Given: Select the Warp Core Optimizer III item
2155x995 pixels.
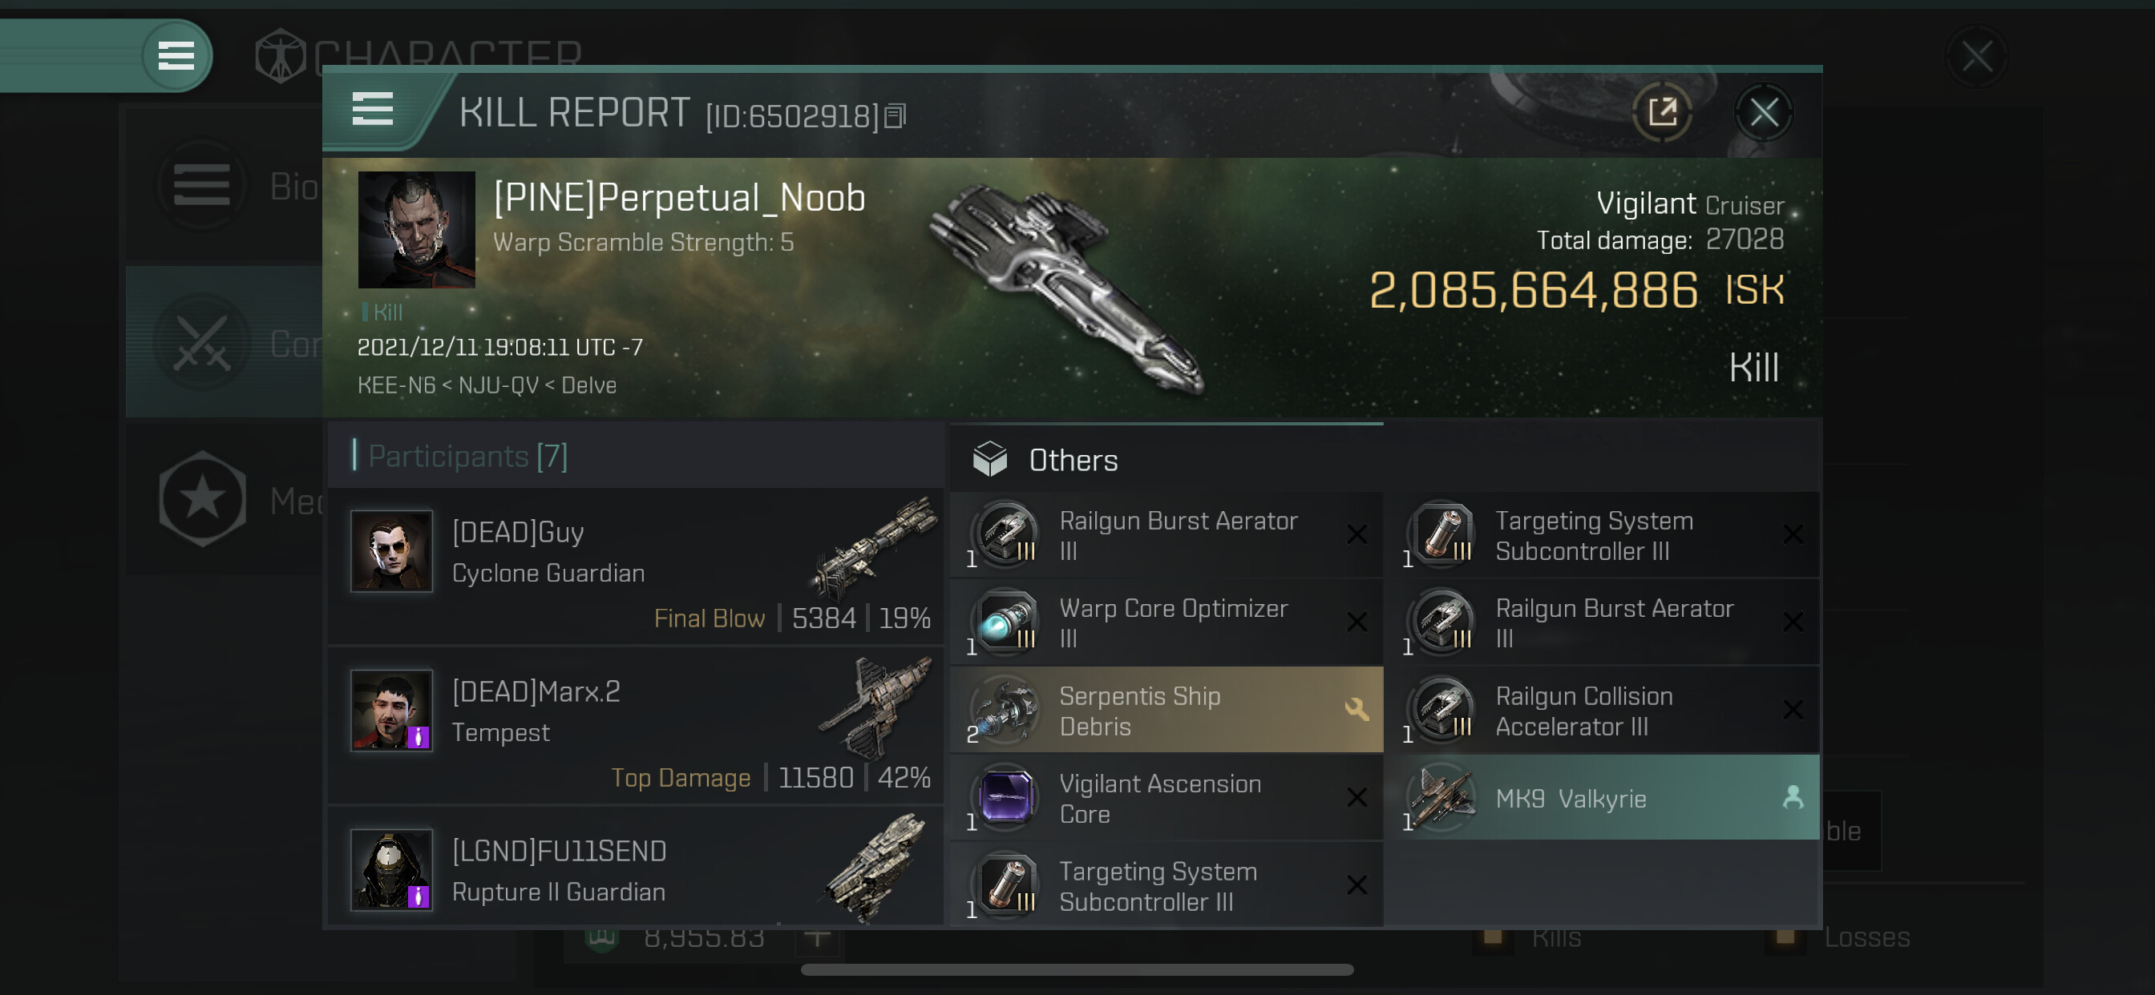Looking at the screenshot, I should [1166, 623].
